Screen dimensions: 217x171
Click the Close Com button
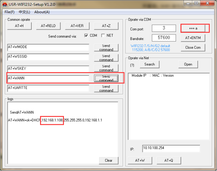193,47
